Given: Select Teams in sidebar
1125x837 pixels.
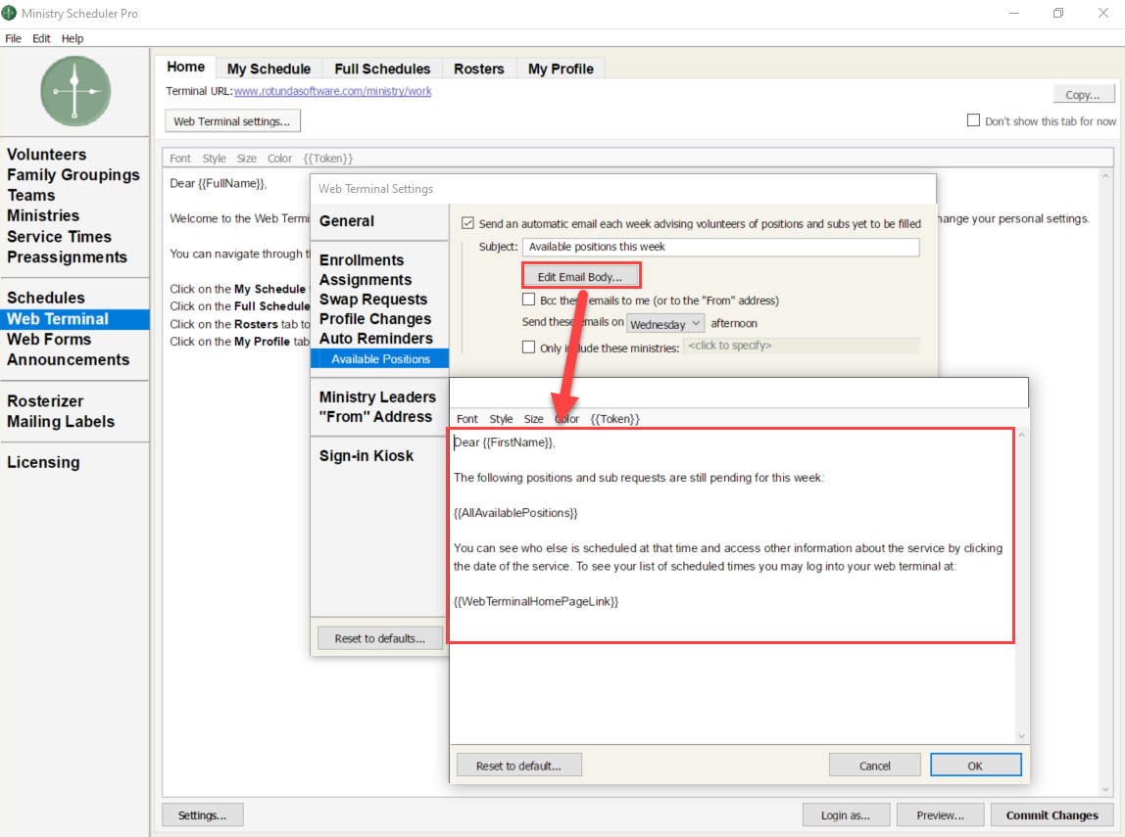Looking at the screenshot, I should 30,195.
